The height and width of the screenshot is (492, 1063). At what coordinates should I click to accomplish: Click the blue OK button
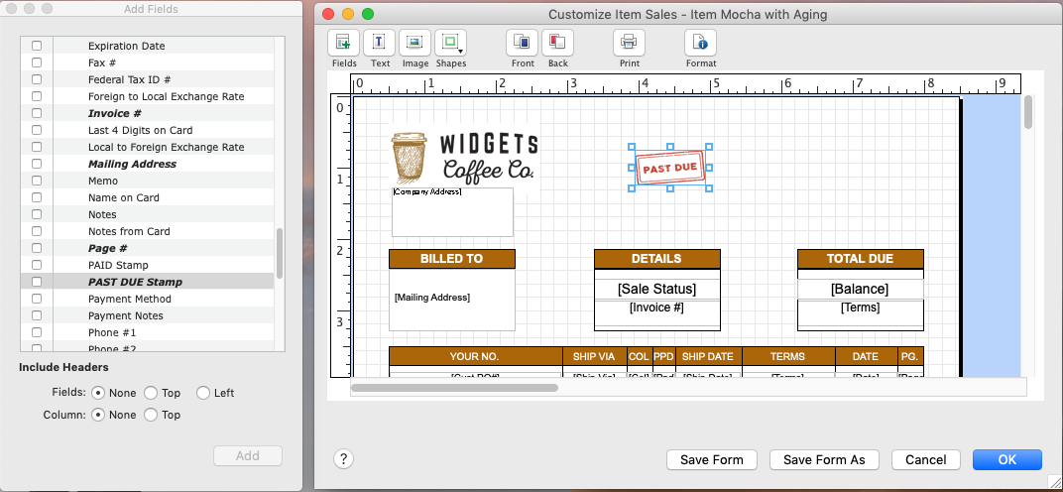1006,459
